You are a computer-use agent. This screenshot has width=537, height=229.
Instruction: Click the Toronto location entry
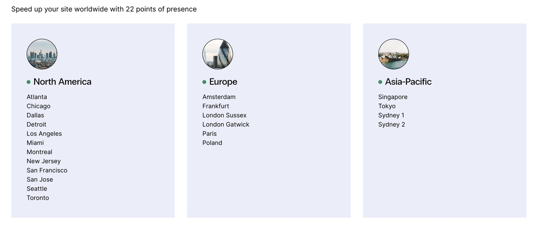pos(38,198)
